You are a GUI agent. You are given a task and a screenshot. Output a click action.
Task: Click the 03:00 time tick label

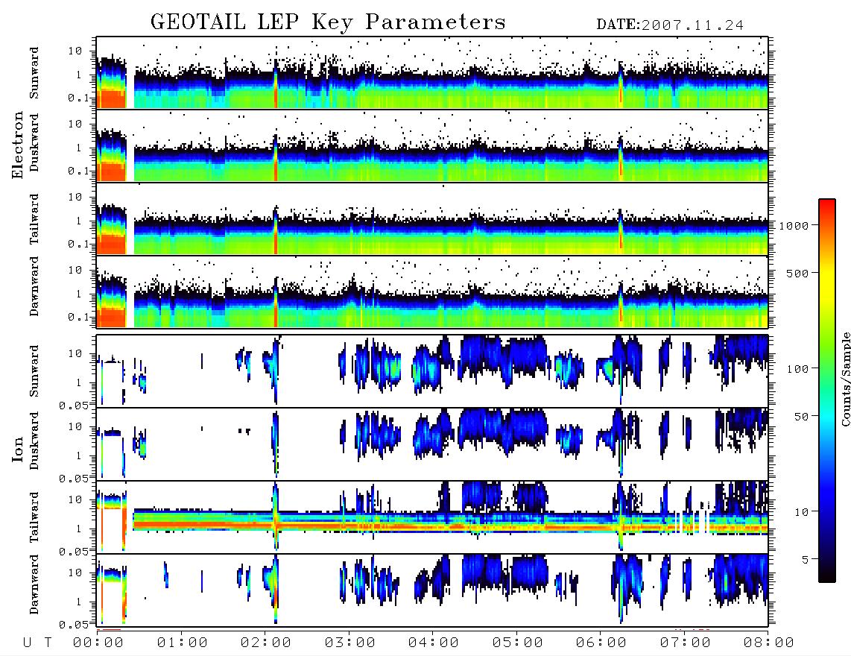tap(349, 643)
